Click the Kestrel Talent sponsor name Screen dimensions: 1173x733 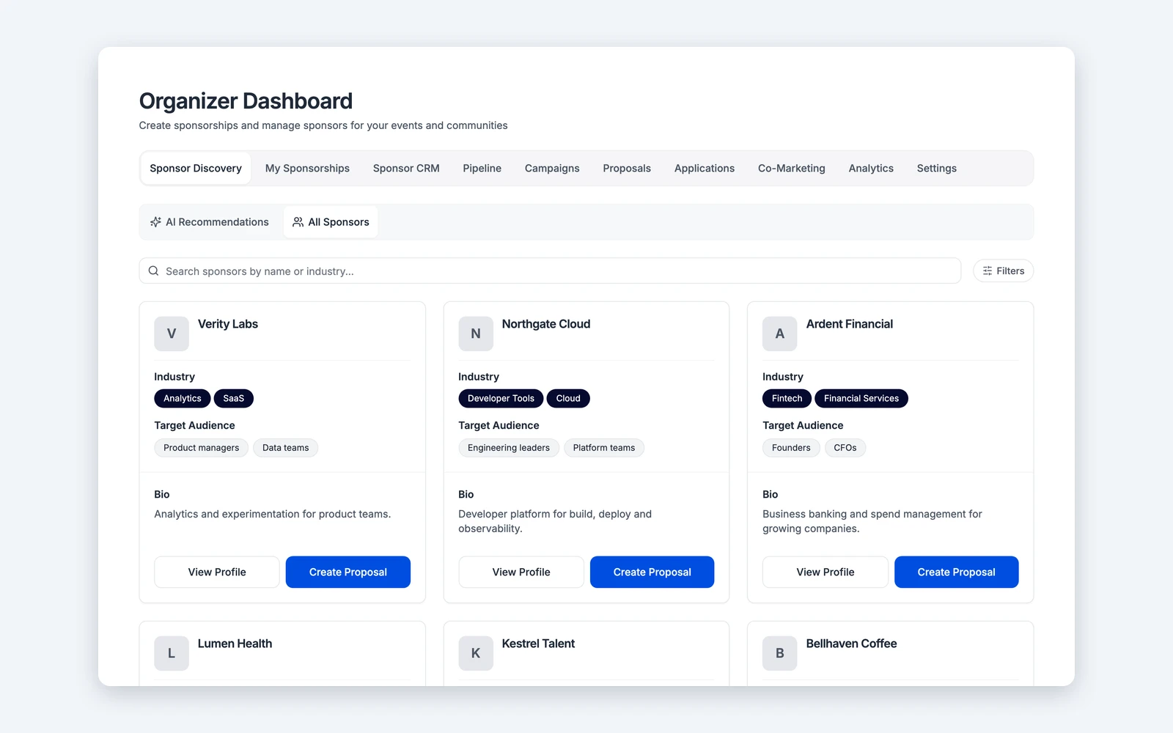point(538,644)
